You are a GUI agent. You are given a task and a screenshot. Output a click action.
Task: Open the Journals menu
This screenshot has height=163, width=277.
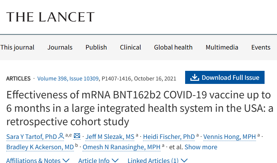point(60,47)
